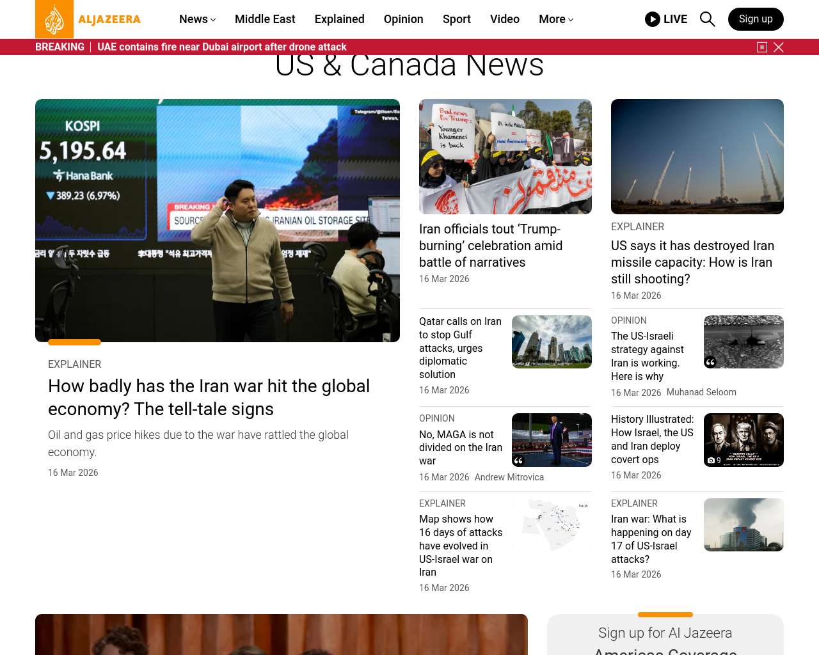
Task: Click the Qatar skyline thumbnail
Action: [x=552, y=342]
